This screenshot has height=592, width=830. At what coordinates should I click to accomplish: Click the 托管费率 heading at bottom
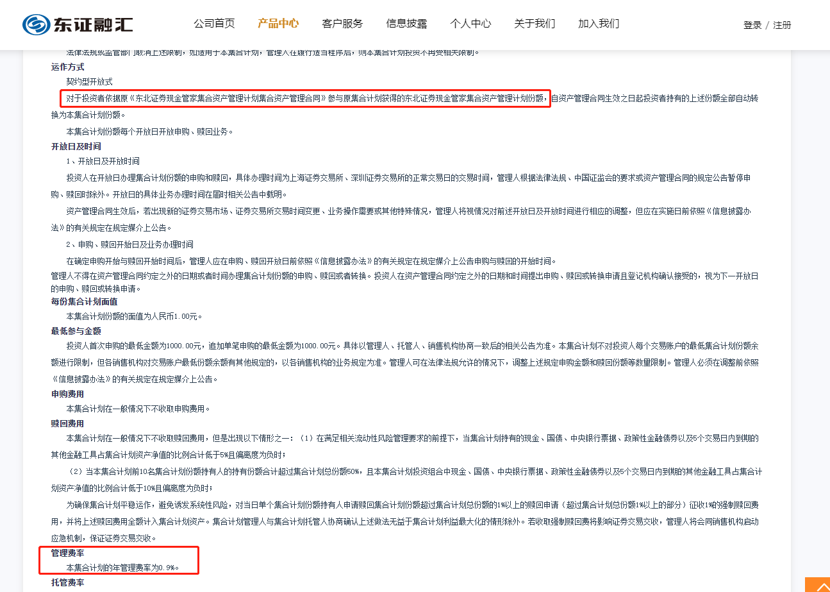(68, 582)
